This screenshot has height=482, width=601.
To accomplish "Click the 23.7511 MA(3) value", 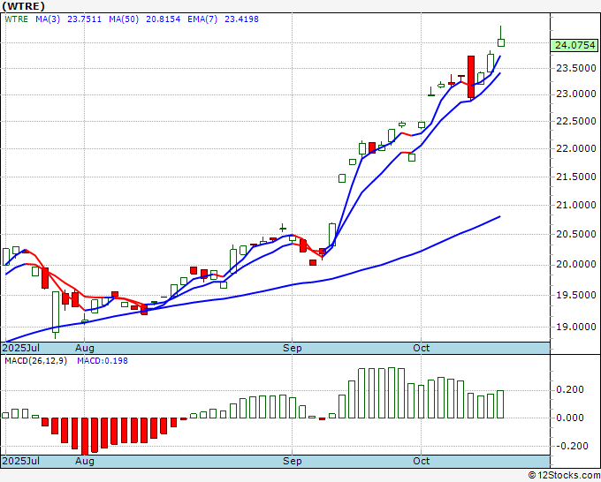I will click(84, 19).
